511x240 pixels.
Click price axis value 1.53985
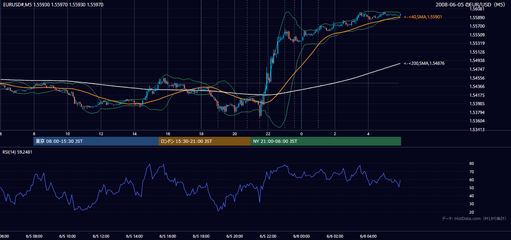[x=477, y=104]
